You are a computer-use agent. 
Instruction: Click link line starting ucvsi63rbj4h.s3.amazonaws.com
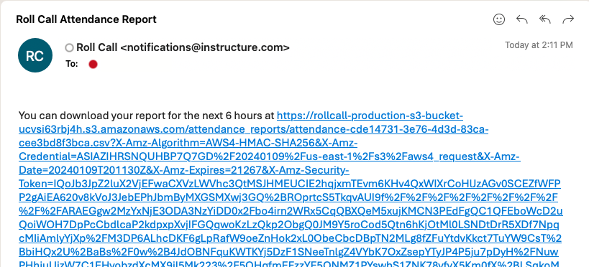(x=254, y=129)
